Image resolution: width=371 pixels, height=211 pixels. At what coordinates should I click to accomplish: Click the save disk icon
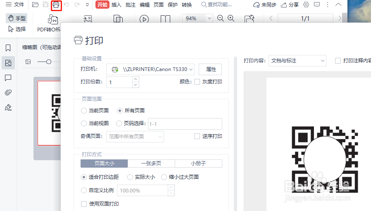(x=46, y=5)
